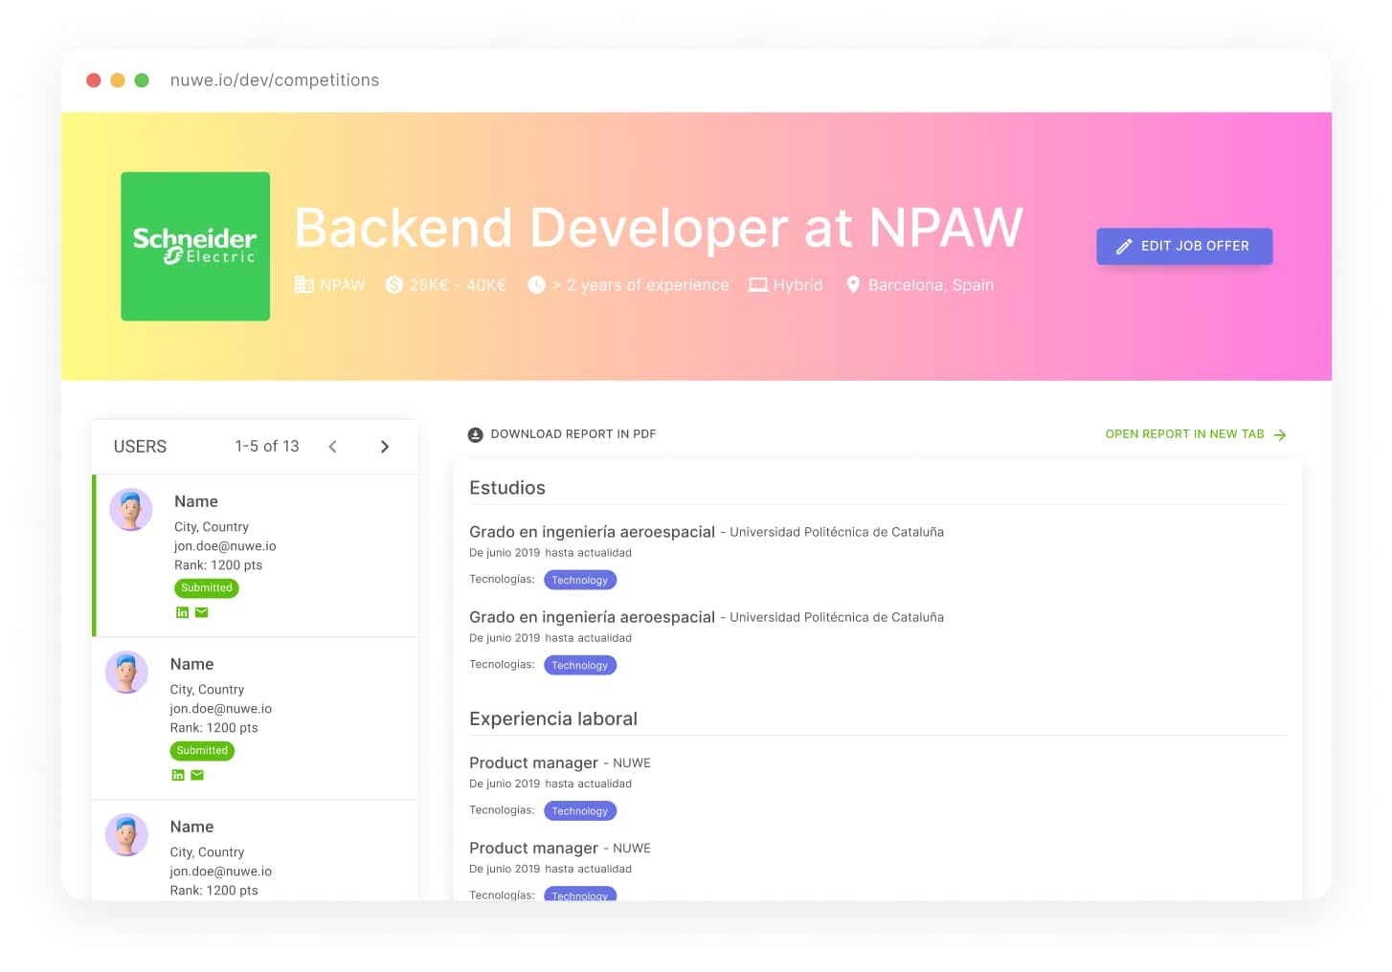Click the second Grado en ingeniería aeroespacial entry
The width and height of the screenshot is (1392, 972).
click(x=592, y=617)
